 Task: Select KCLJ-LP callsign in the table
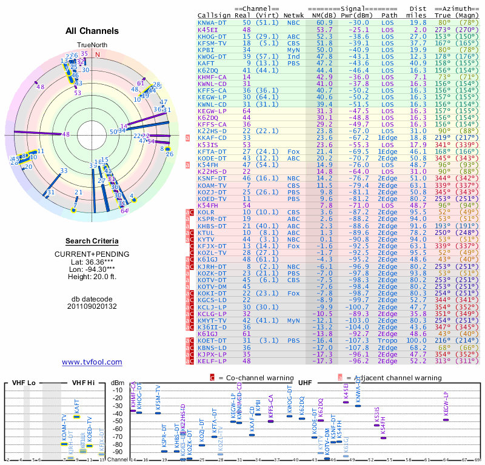[212, 308]
